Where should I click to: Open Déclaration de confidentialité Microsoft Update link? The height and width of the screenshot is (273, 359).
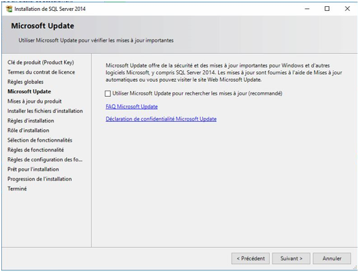161,119
